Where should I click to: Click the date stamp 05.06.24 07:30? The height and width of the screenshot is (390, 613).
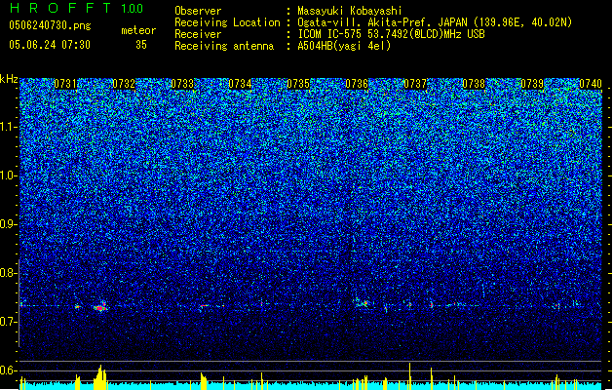(x=50, y=45)
